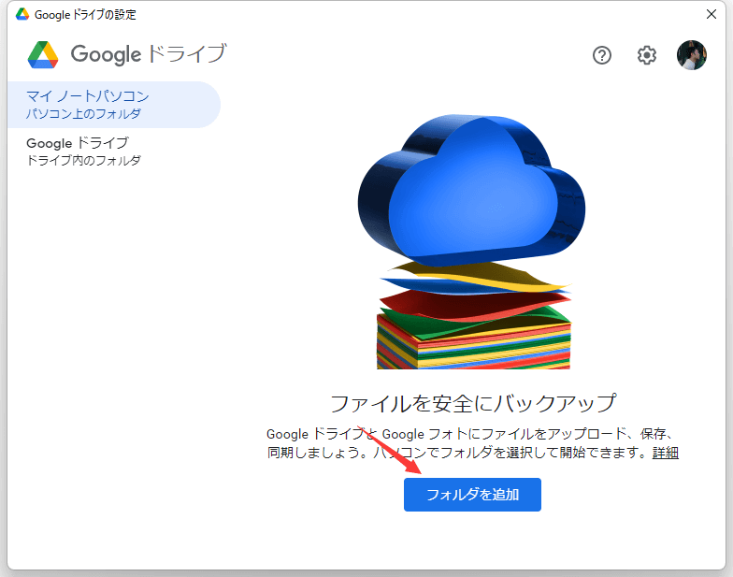
Task: Select the マイ ノートパソコン tab
Action: coord(114,105)
